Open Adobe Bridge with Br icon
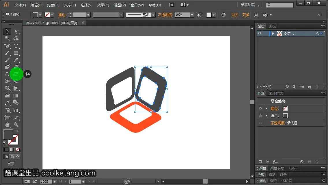328x185 pixels. coord(172,5)
